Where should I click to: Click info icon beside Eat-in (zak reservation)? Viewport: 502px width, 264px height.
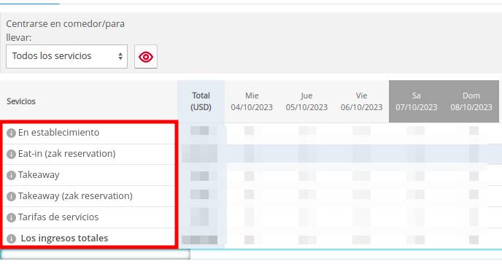pos(11,154)
